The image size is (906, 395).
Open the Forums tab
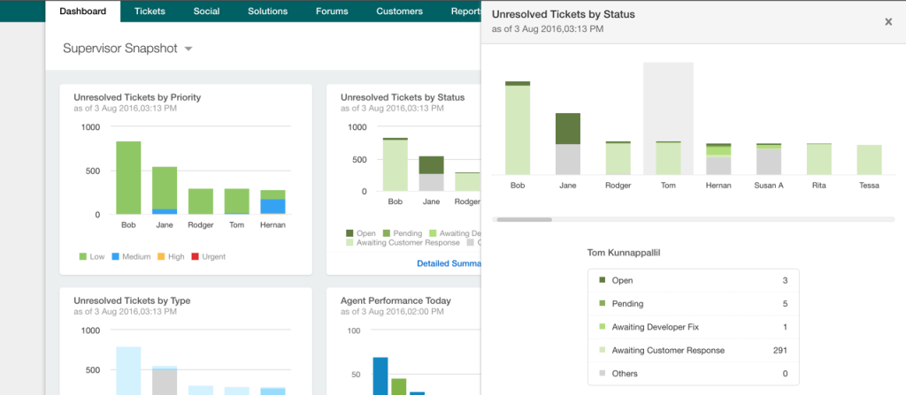click(332, 11)
